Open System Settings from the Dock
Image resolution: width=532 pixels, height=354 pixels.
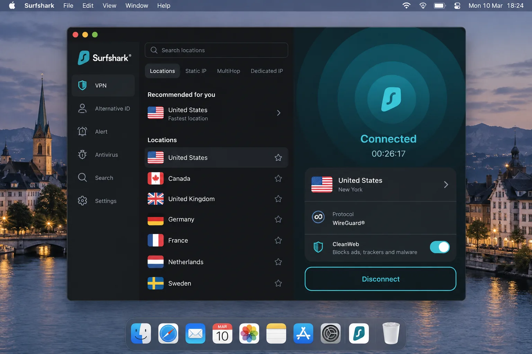click(x=331, y=334)
